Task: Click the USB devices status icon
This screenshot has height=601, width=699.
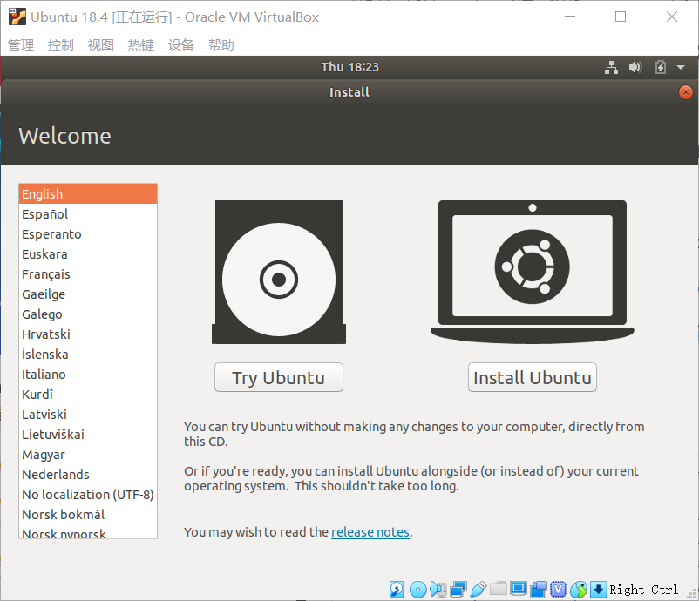Action: 478,590
